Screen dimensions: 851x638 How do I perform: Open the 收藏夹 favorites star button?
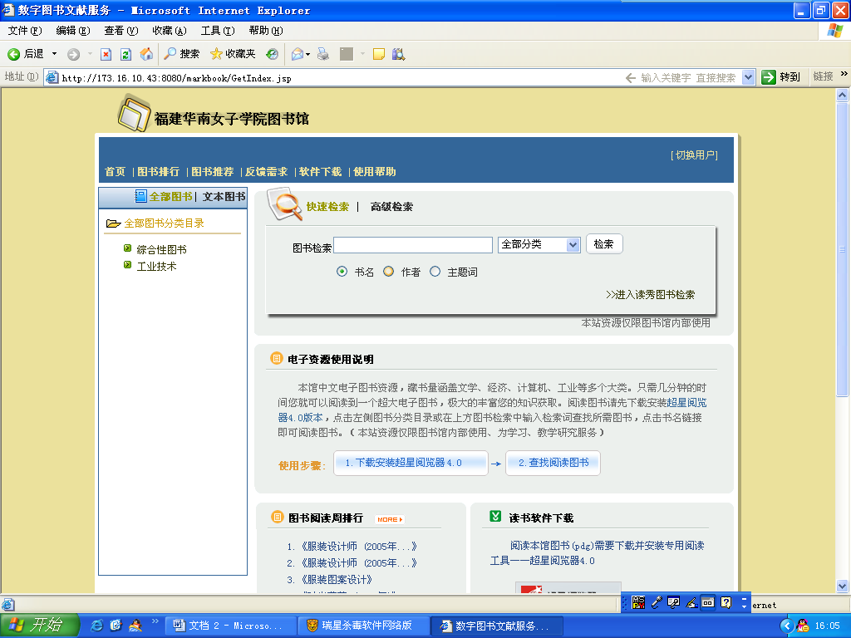click(x=233, y=54)
